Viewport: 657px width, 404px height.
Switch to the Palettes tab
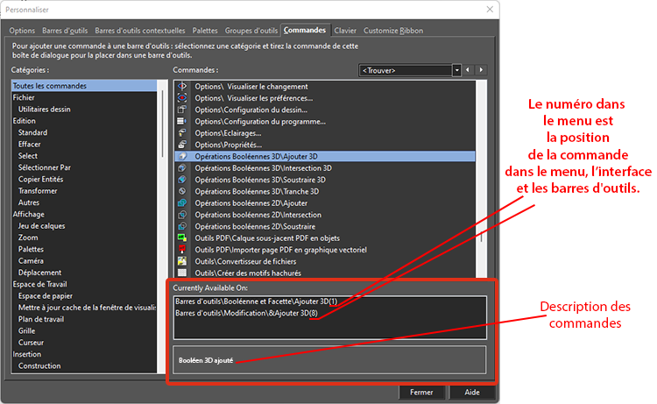click(x=205, y=31)
